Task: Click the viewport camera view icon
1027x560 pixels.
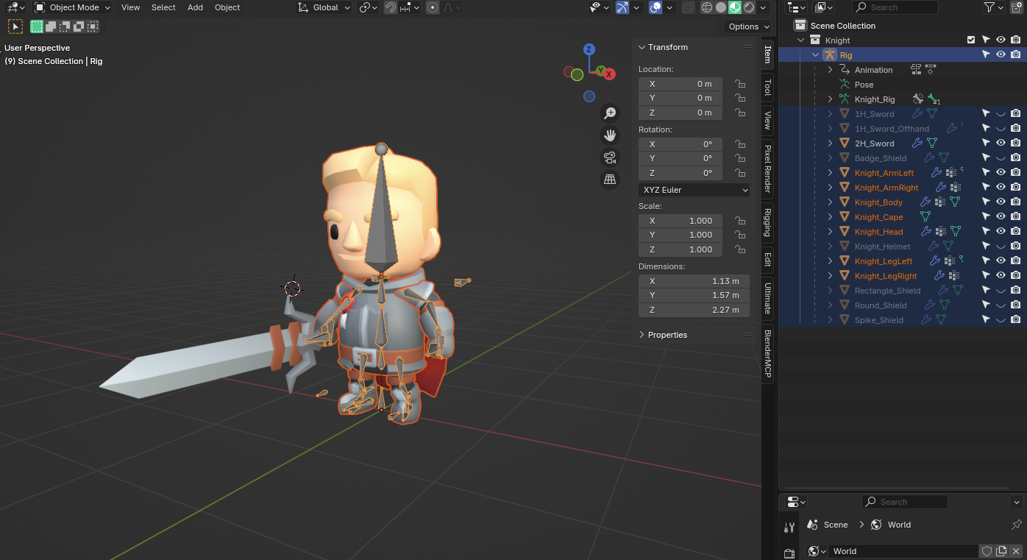Action: pos(609,157)
